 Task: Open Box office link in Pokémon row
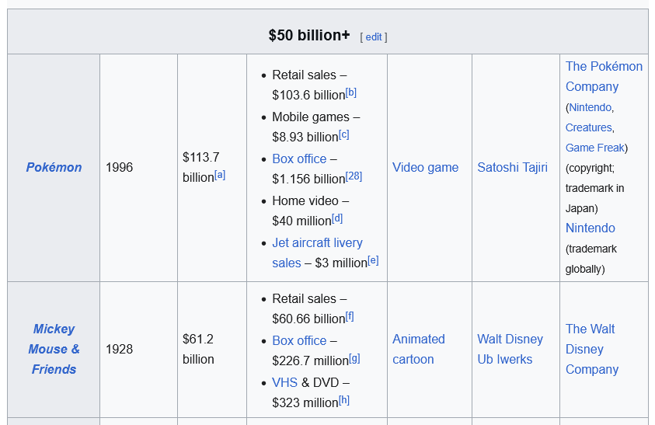click(299, 159)
